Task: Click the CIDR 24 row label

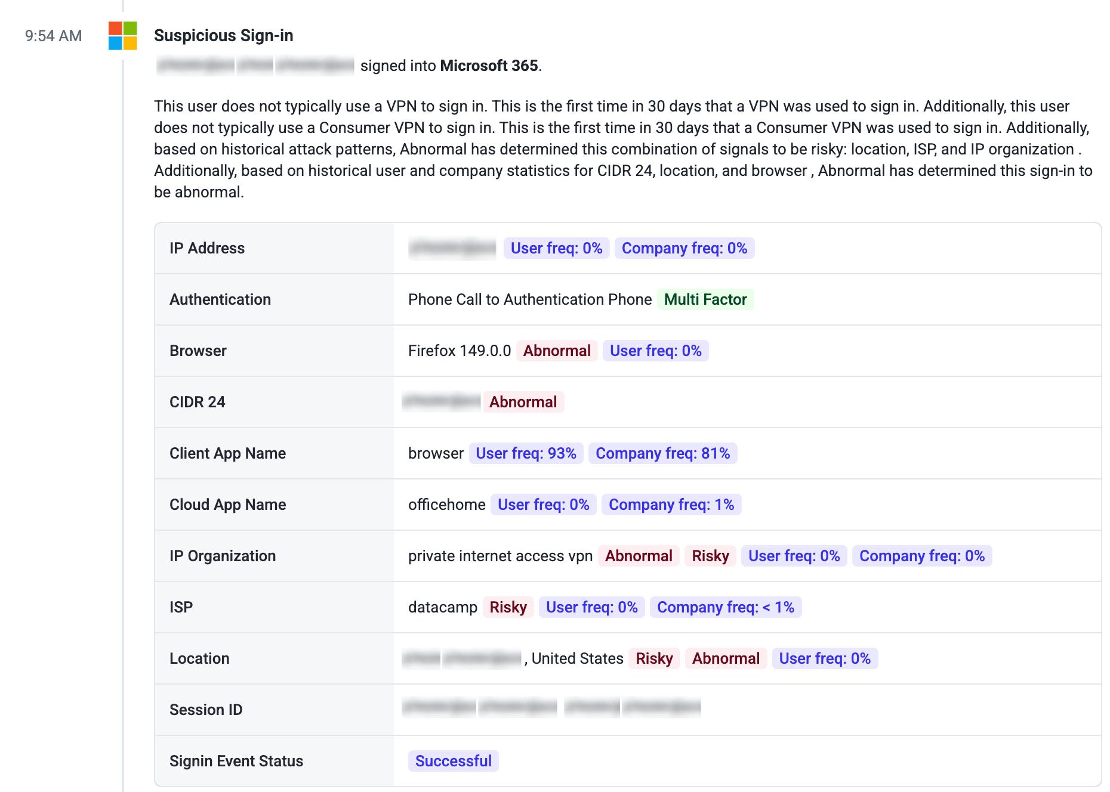Action: coord(198,402)
